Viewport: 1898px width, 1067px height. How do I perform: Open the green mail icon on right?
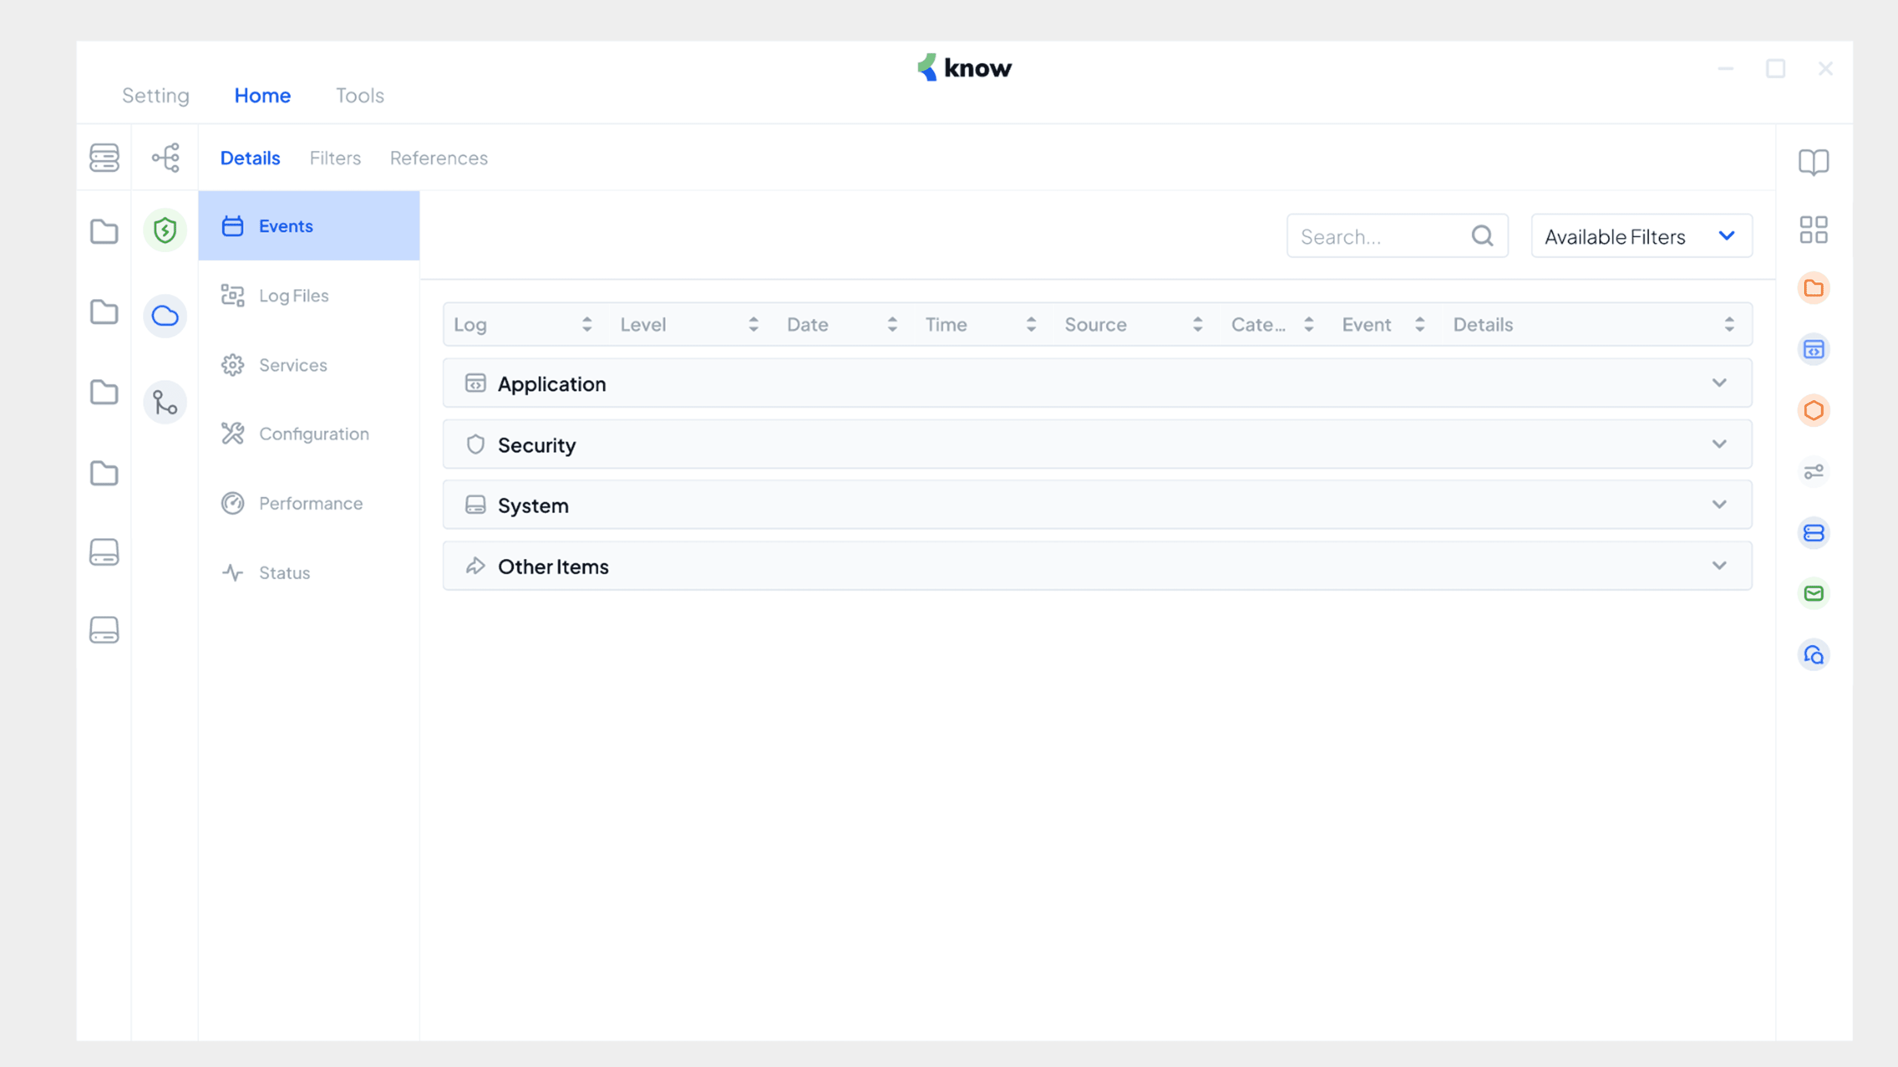[1813, 593]
